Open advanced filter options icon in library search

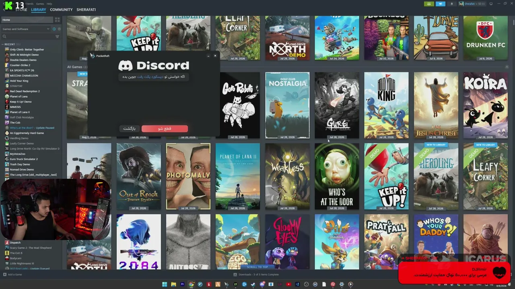[57, 37]
